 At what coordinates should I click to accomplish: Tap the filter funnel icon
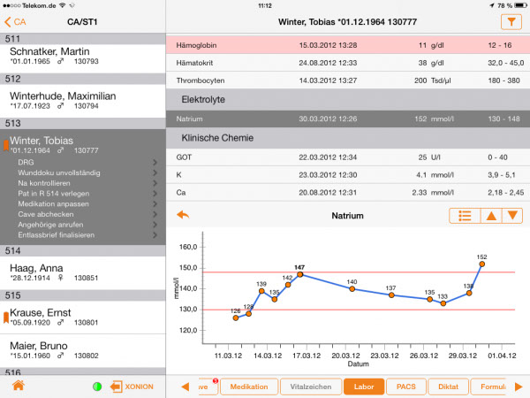coord(511,20)
